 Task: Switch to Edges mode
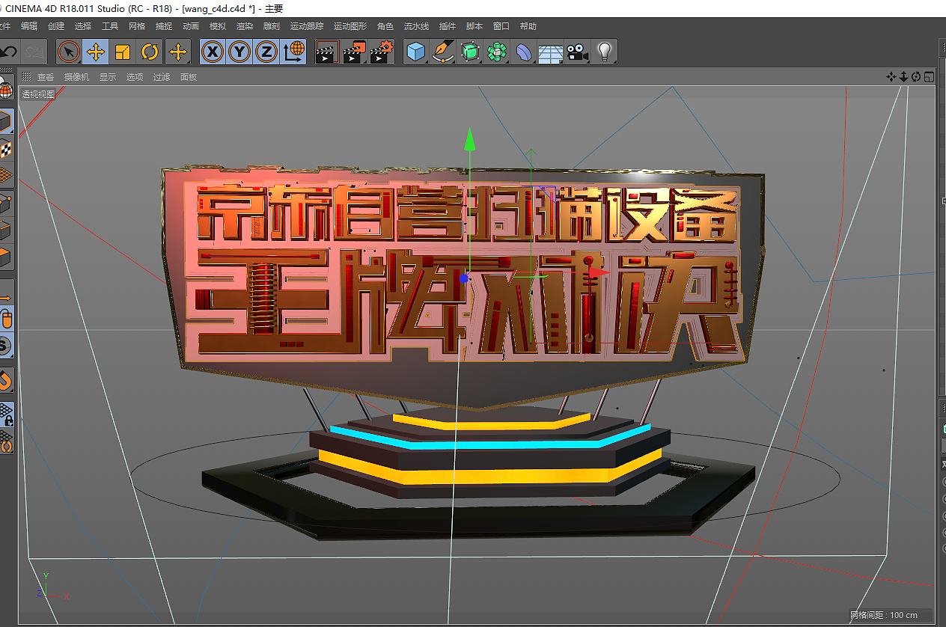(6, 230)
